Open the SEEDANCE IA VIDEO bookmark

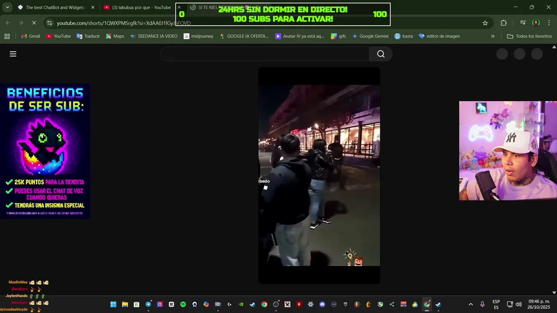click(x=154, y=36)
